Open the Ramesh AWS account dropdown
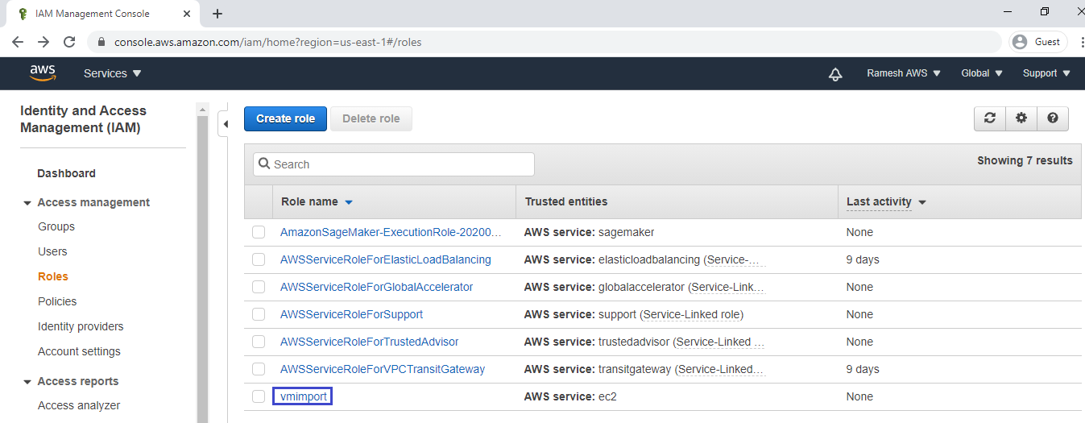Screen dimensions: 1085x423 pyautogui.click(x=904, y=73)
